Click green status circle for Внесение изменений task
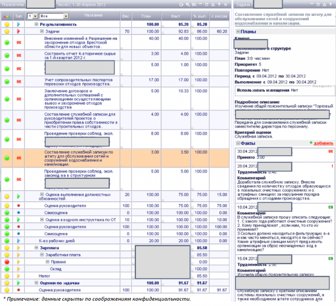The height and width of the screenshot is (306, 336). pyautogui.click(x=7, y=42)
